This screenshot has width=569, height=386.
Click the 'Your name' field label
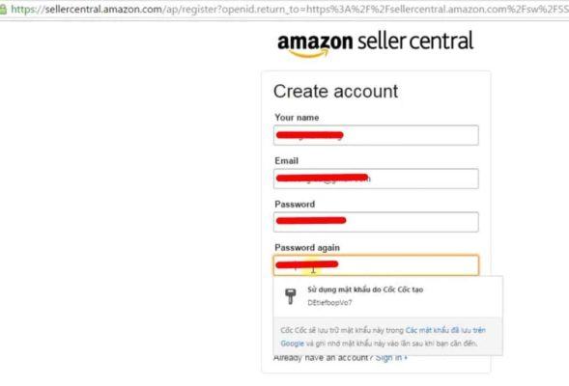coord(297,118)
